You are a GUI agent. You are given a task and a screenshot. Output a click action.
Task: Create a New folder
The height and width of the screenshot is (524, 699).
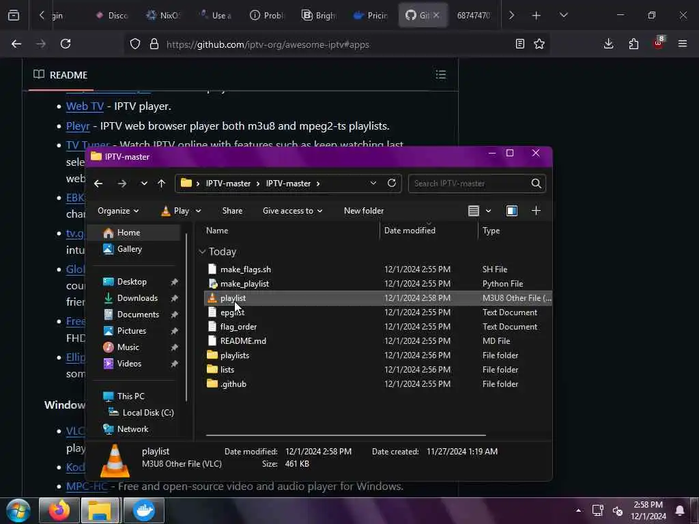point(364,211)
